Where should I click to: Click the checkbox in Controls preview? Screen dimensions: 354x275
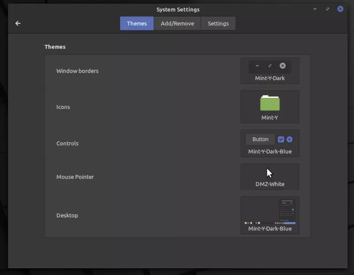point(281,139)
